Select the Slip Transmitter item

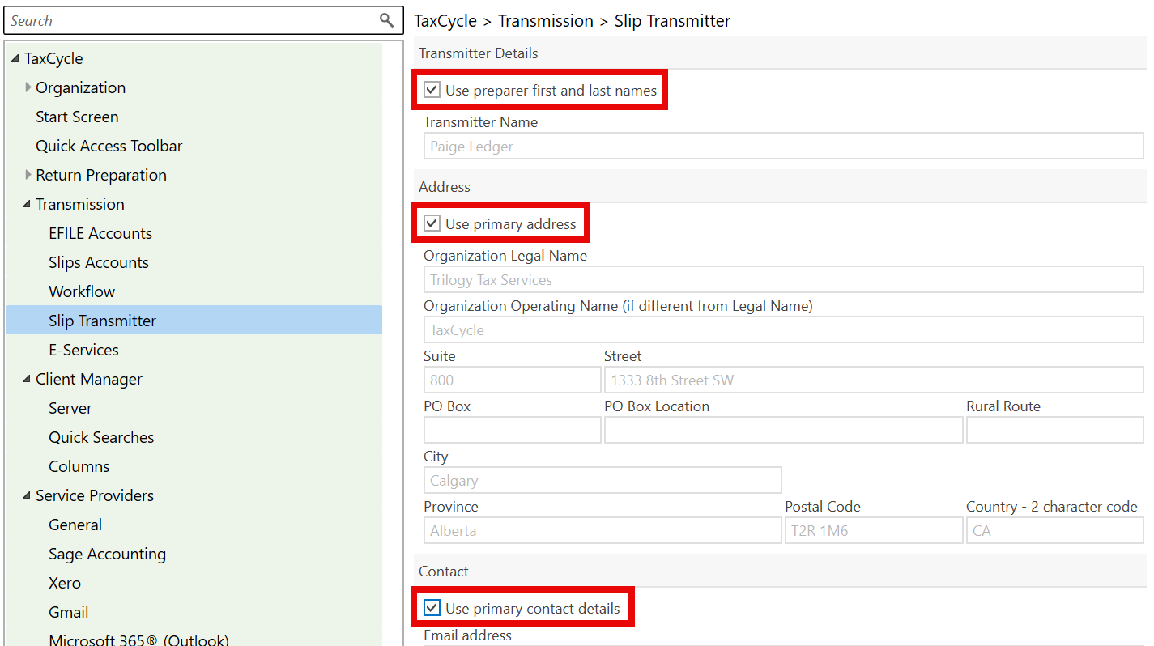(194, 321)
